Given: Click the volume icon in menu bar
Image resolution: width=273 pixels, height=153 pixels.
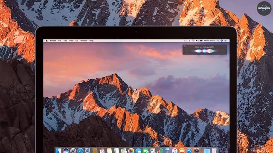Looking at the screenshot, I should 197,41.
